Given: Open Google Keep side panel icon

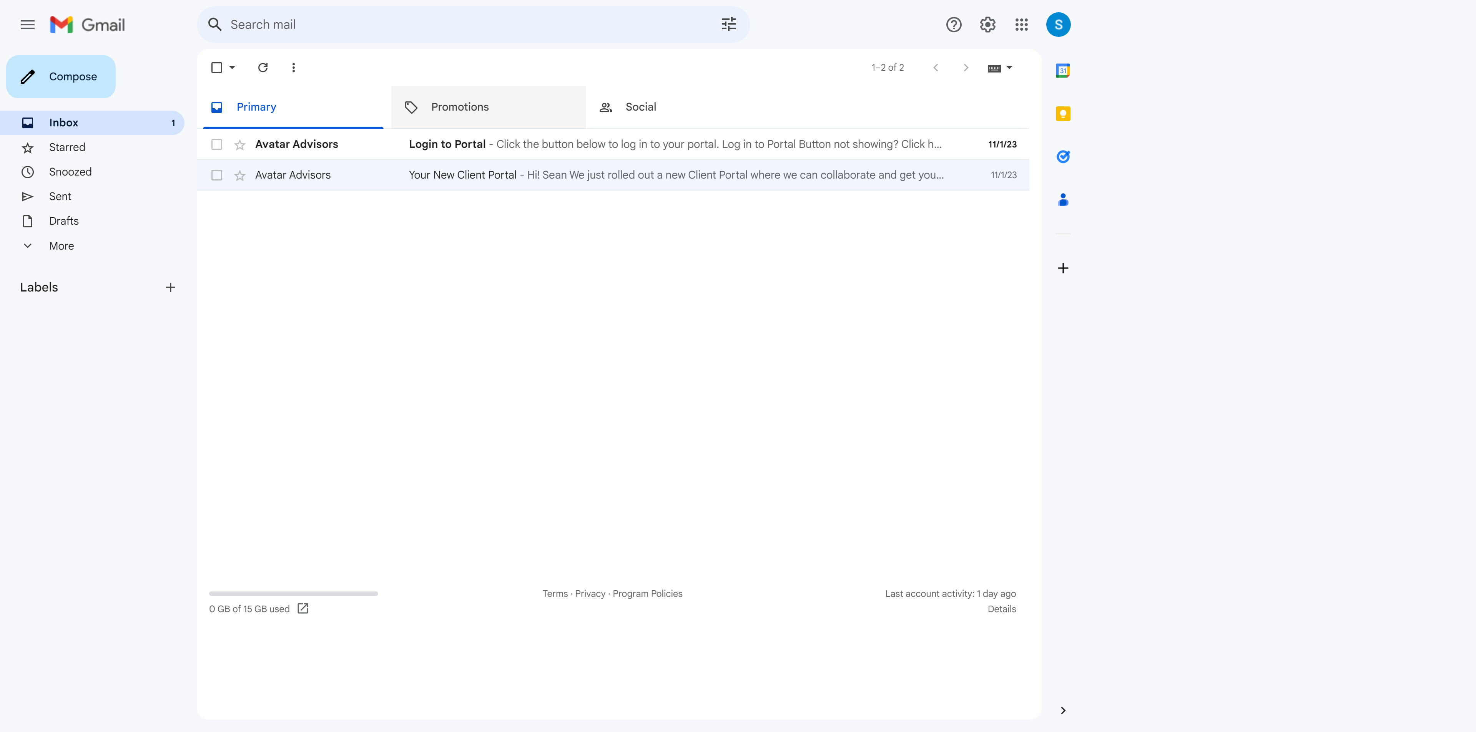Looking at the screenshot, I should coord(1062,113).
